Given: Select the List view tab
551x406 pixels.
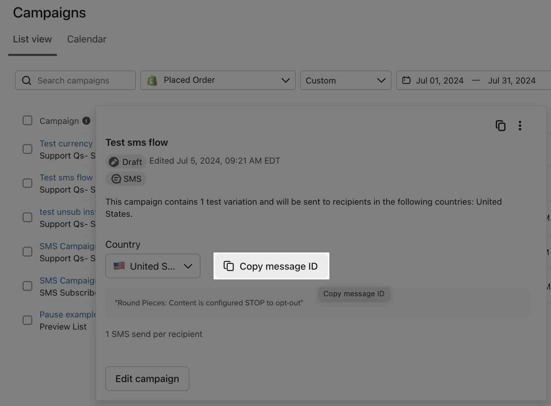Looking at the screenshot, I should [x=32, y=39].
